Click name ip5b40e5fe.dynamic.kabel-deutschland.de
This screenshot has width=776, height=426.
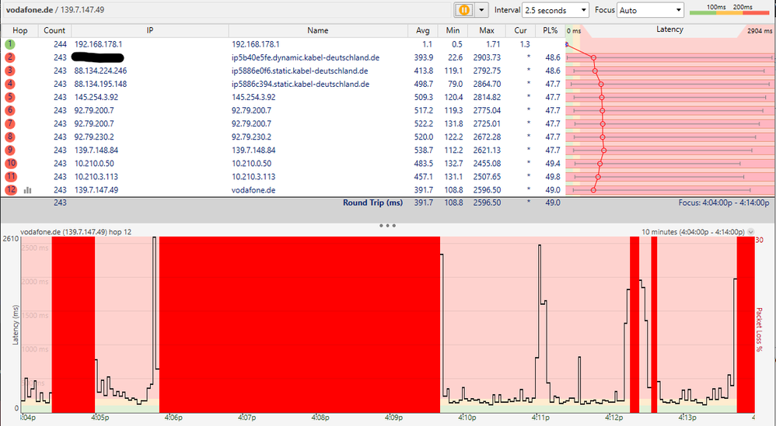(x=306, y=57)
